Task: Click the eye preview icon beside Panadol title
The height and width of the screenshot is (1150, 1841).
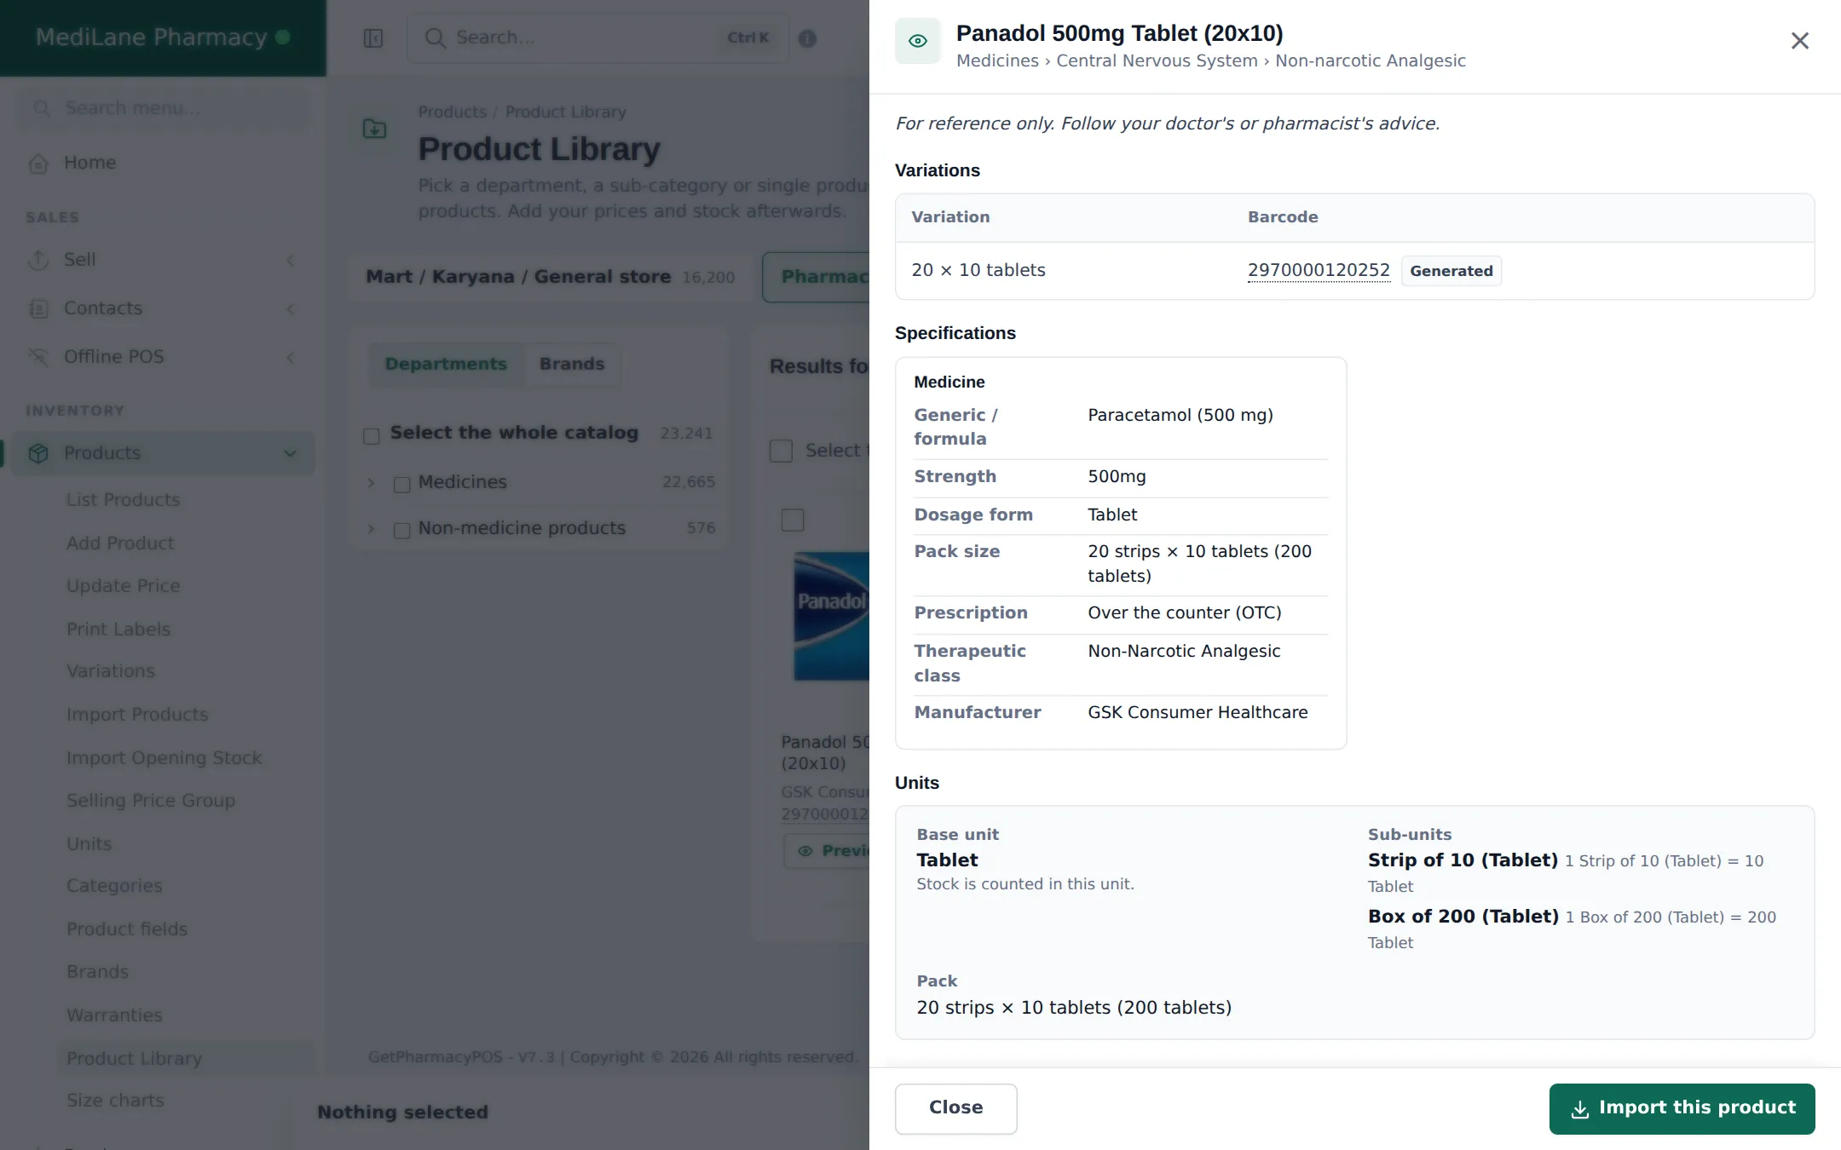Action: [x=917, y=41]
